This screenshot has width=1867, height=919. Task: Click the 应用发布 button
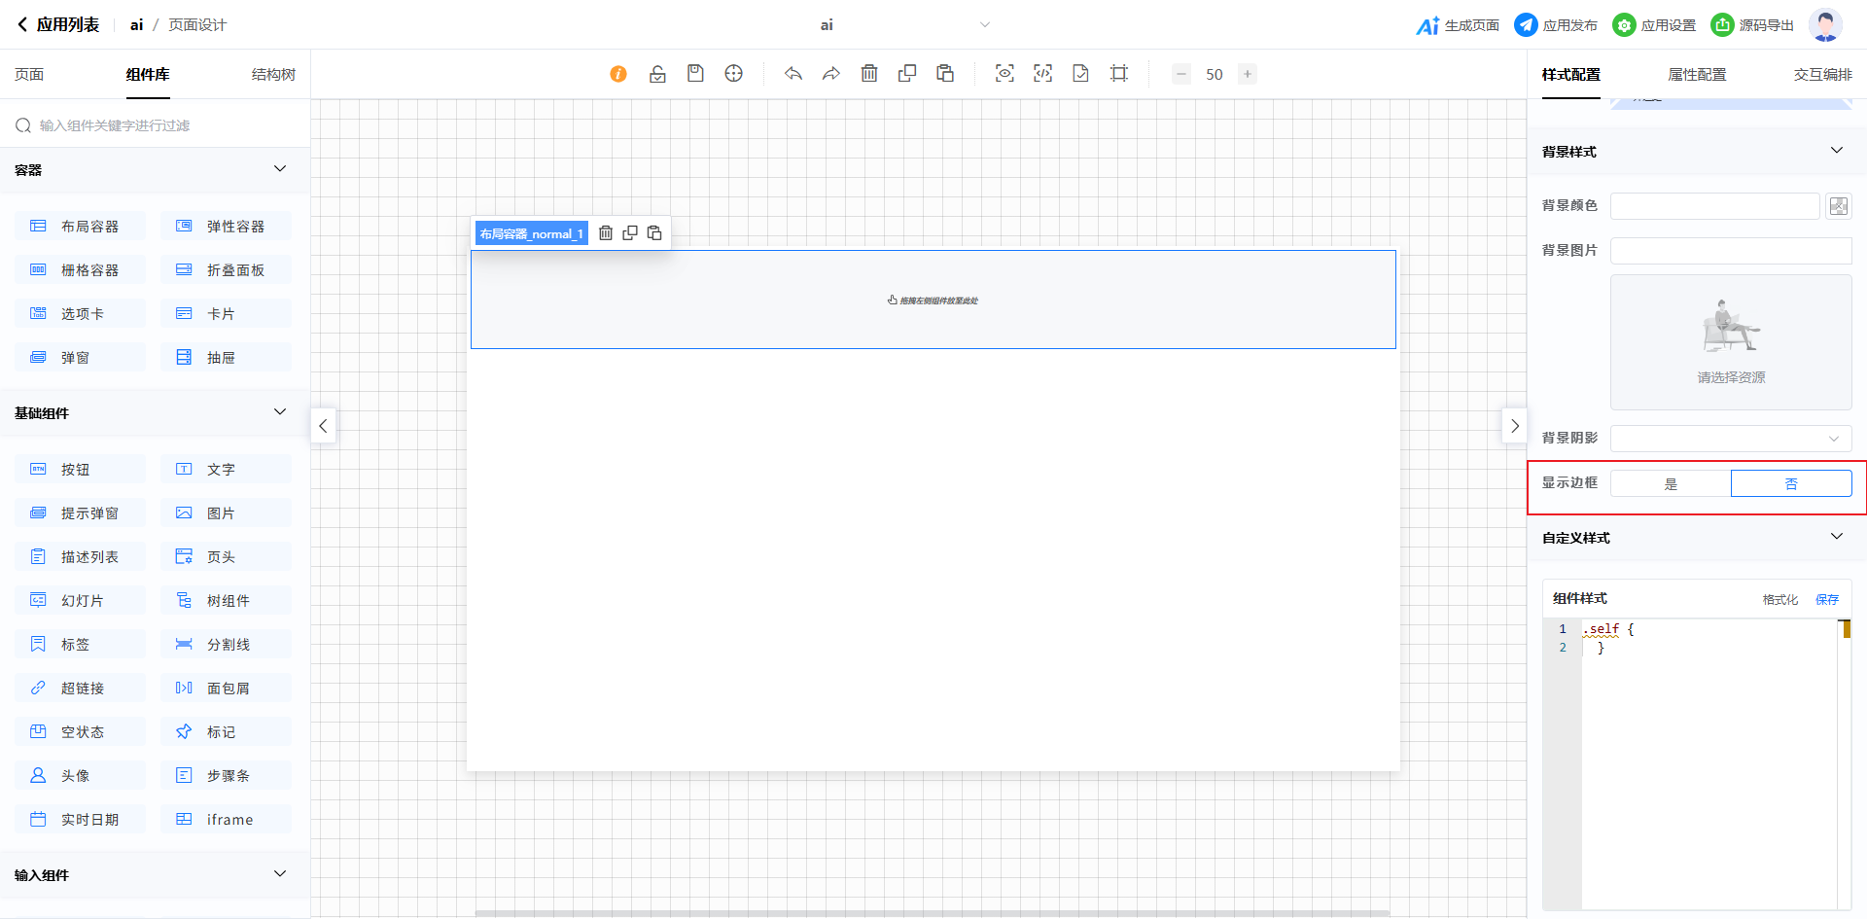point(1557,25)
